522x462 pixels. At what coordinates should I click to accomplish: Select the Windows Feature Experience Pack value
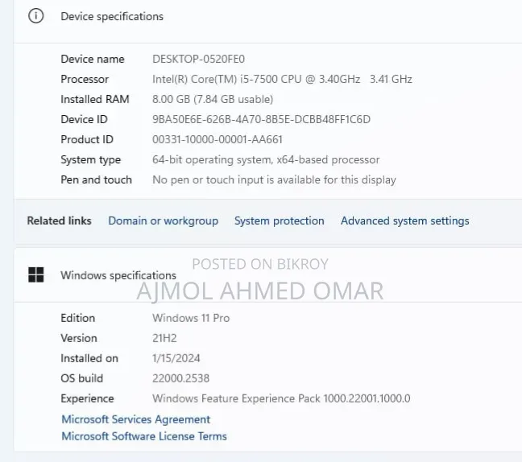coord(281,398)
